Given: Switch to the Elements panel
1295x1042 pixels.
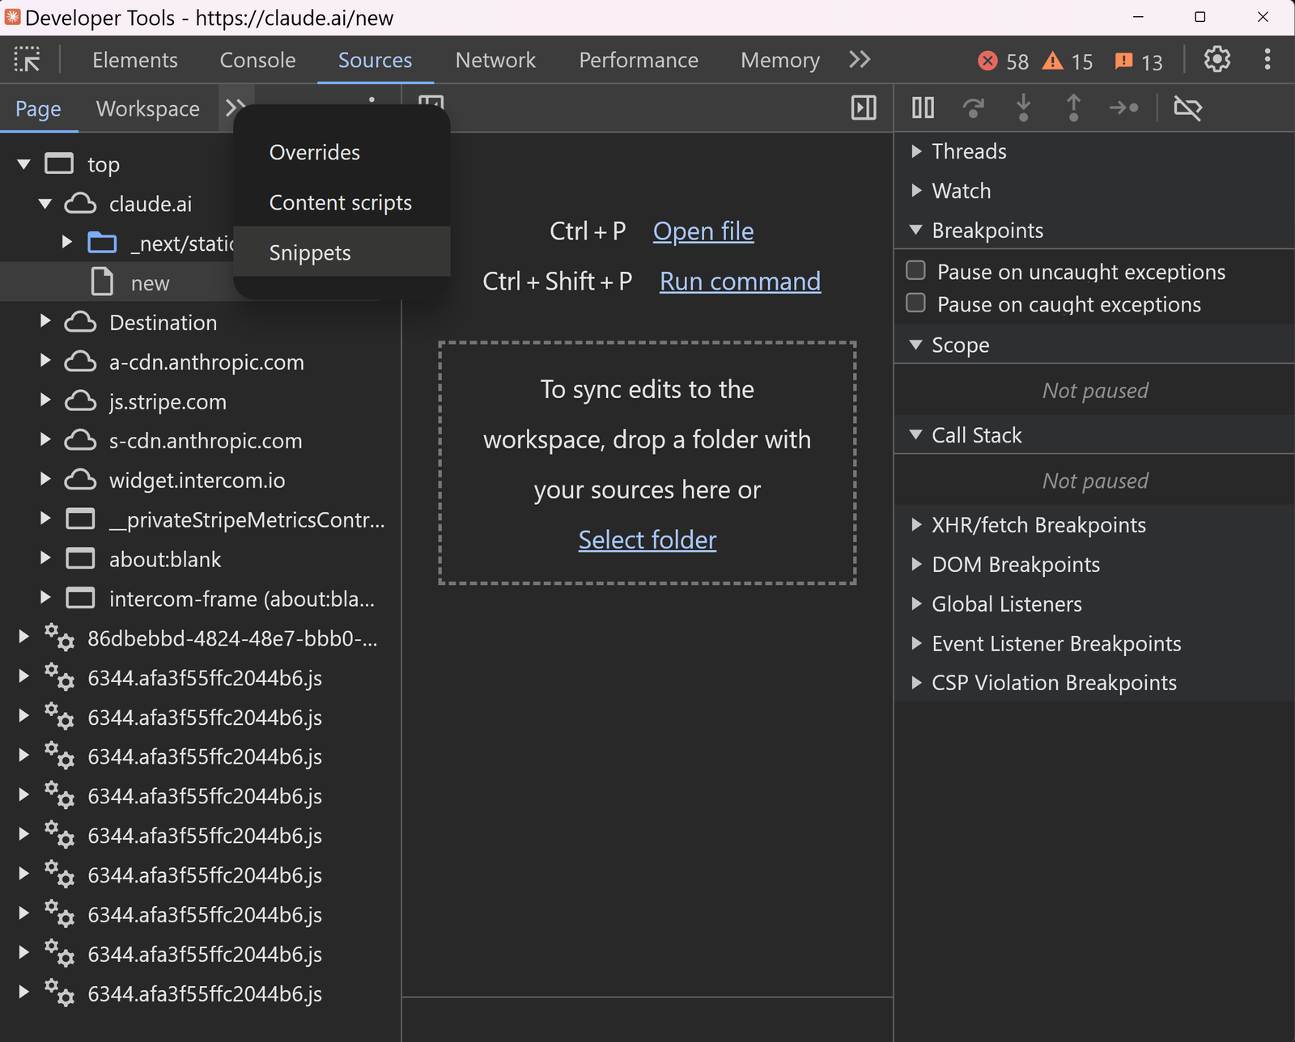Looking at the screenshot, I should point(134,60).
